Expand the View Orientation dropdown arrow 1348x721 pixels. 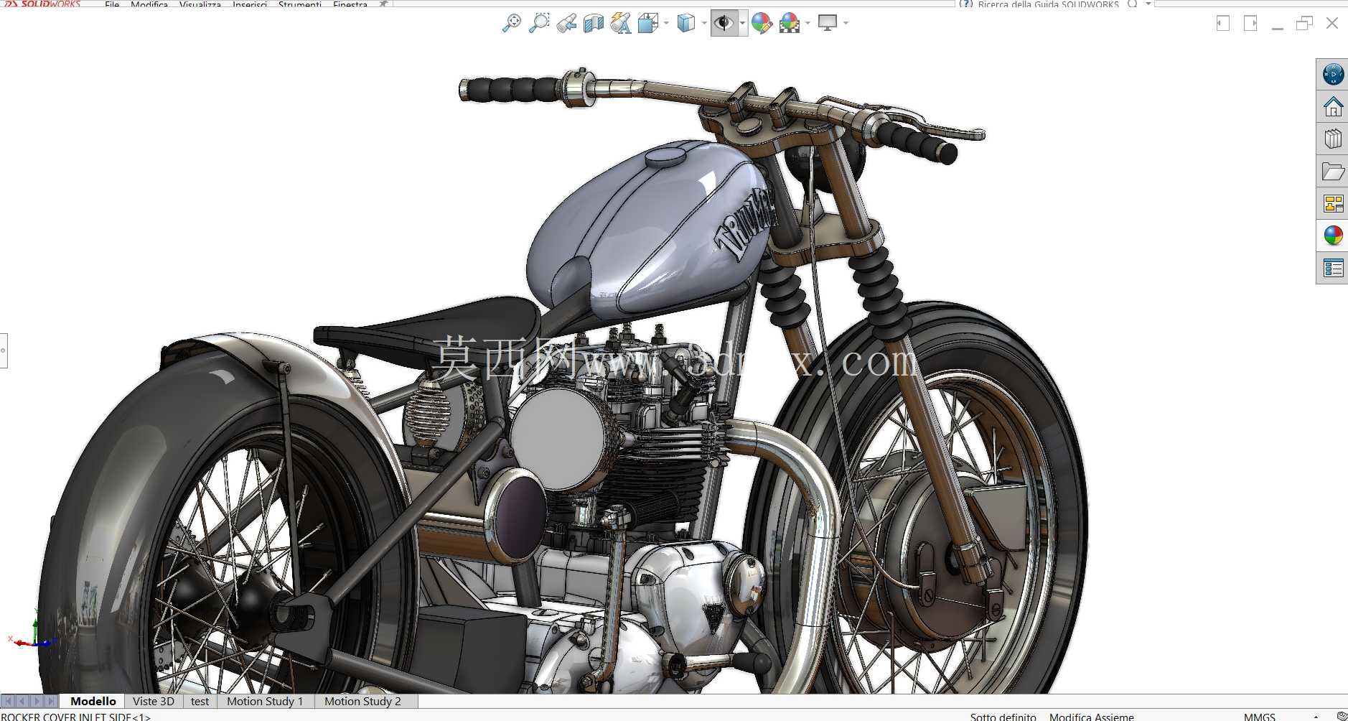666,23
